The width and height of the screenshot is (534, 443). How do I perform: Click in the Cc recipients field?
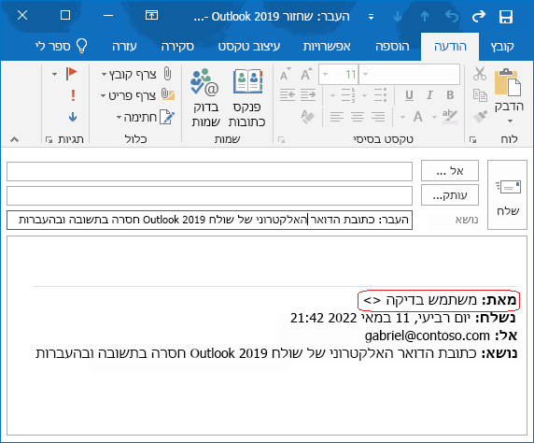(209, 195)
